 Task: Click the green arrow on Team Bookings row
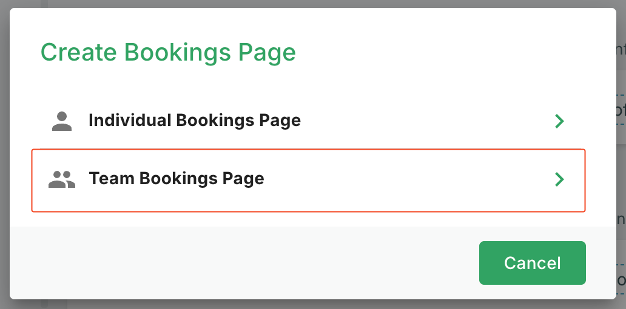pyautogui.click(x=559, y=179)
